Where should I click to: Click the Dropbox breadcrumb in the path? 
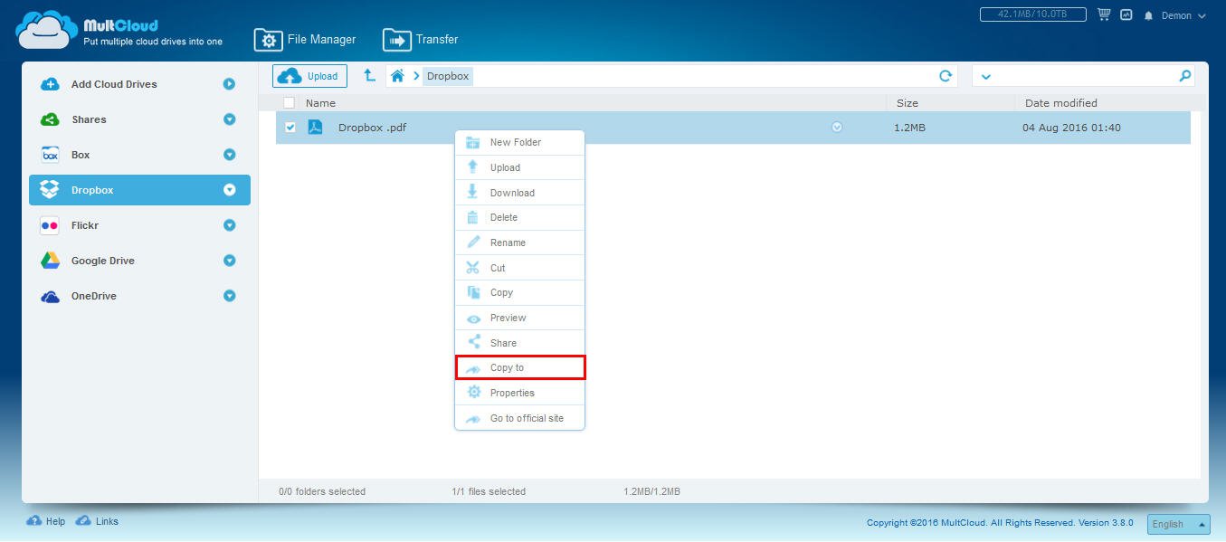(x=448, y=76)
